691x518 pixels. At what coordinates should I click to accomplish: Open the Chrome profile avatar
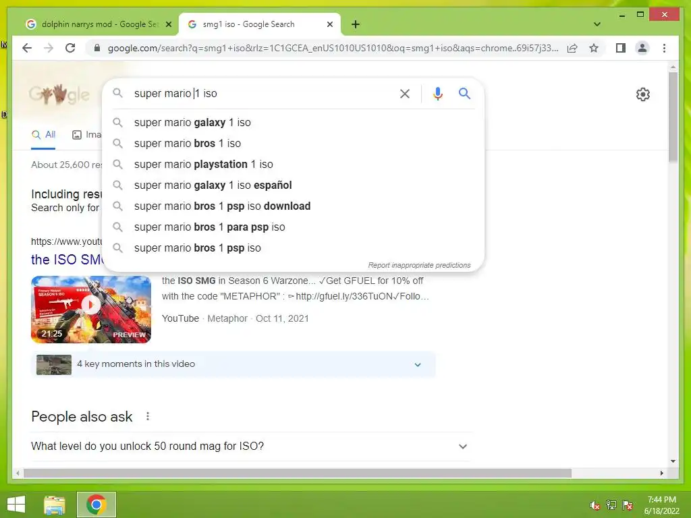click(x=642, y=48)
